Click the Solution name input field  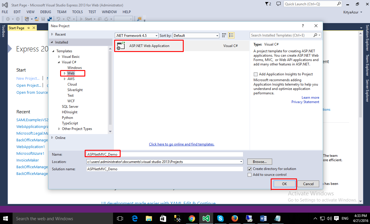[x=165, y=169]
